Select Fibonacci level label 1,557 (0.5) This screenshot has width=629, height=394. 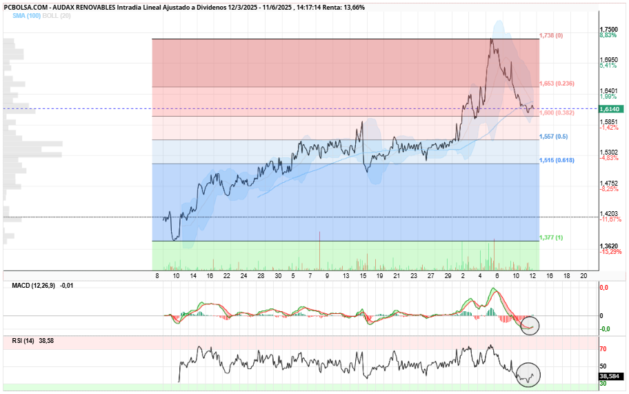554,137
